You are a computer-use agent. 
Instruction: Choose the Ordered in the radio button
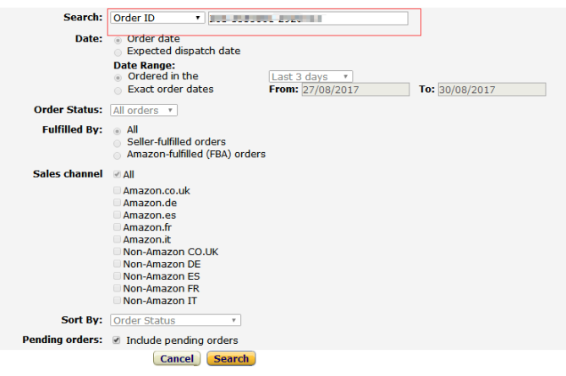(118, 78)
